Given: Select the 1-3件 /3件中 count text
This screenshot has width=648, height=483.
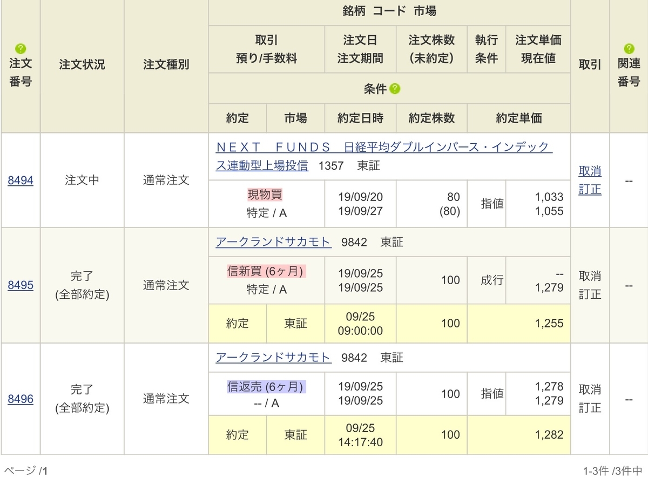Looking at the screenshot, I should pyautogui.click(x=612, y=471).
